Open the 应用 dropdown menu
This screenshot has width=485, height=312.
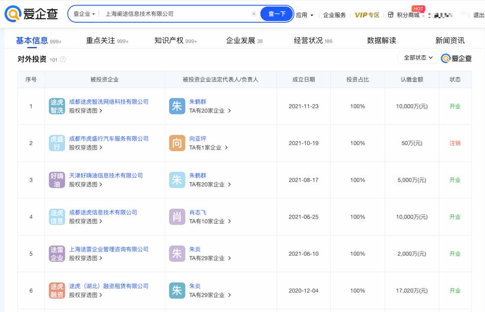(x=305, y=15)
